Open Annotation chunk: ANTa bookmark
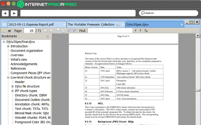Image resolution: width=201 pixels, height=125 pixels. tap(32, 104)
